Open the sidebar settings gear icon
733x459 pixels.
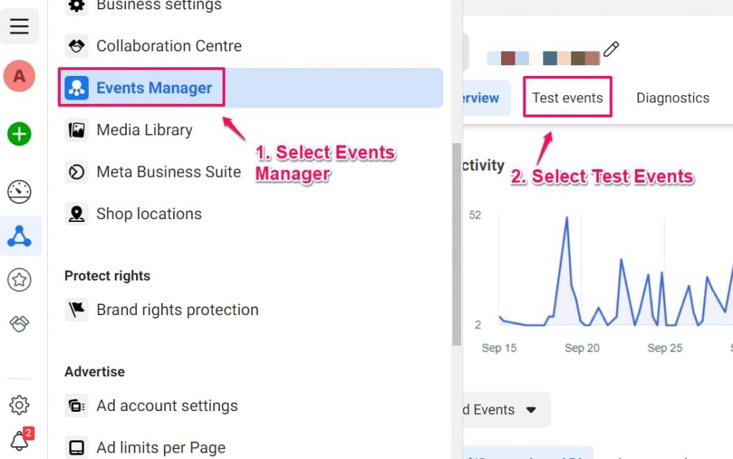click(x=19, y=405)
